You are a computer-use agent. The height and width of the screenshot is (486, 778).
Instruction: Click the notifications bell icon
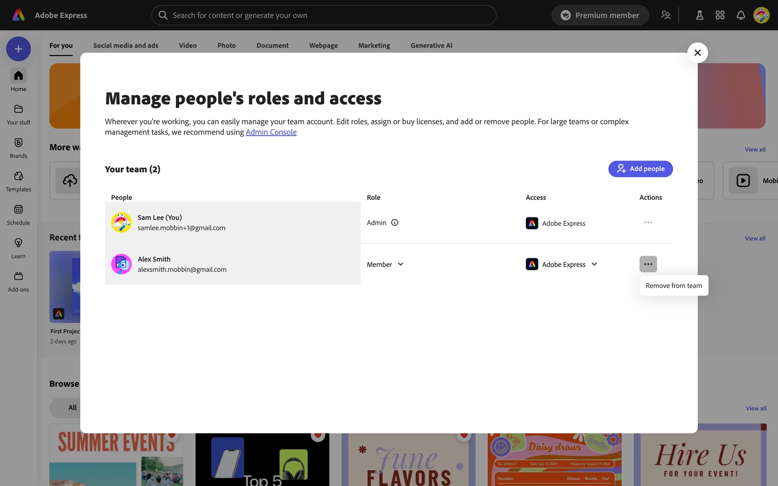coord(740,15)
